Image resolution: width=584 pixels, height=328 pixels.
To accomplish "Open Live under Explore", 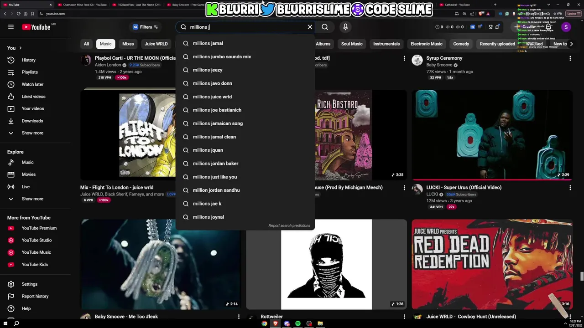I will click(36, 186).
